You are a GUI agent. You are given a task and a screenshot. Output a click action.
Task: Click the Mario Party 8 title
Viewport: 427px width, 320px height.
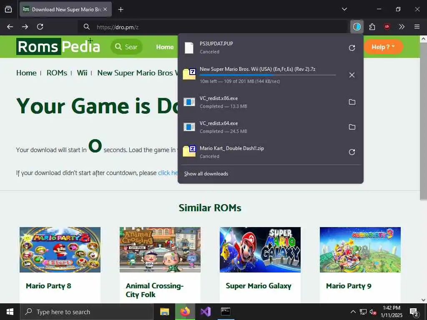point(48,286)
